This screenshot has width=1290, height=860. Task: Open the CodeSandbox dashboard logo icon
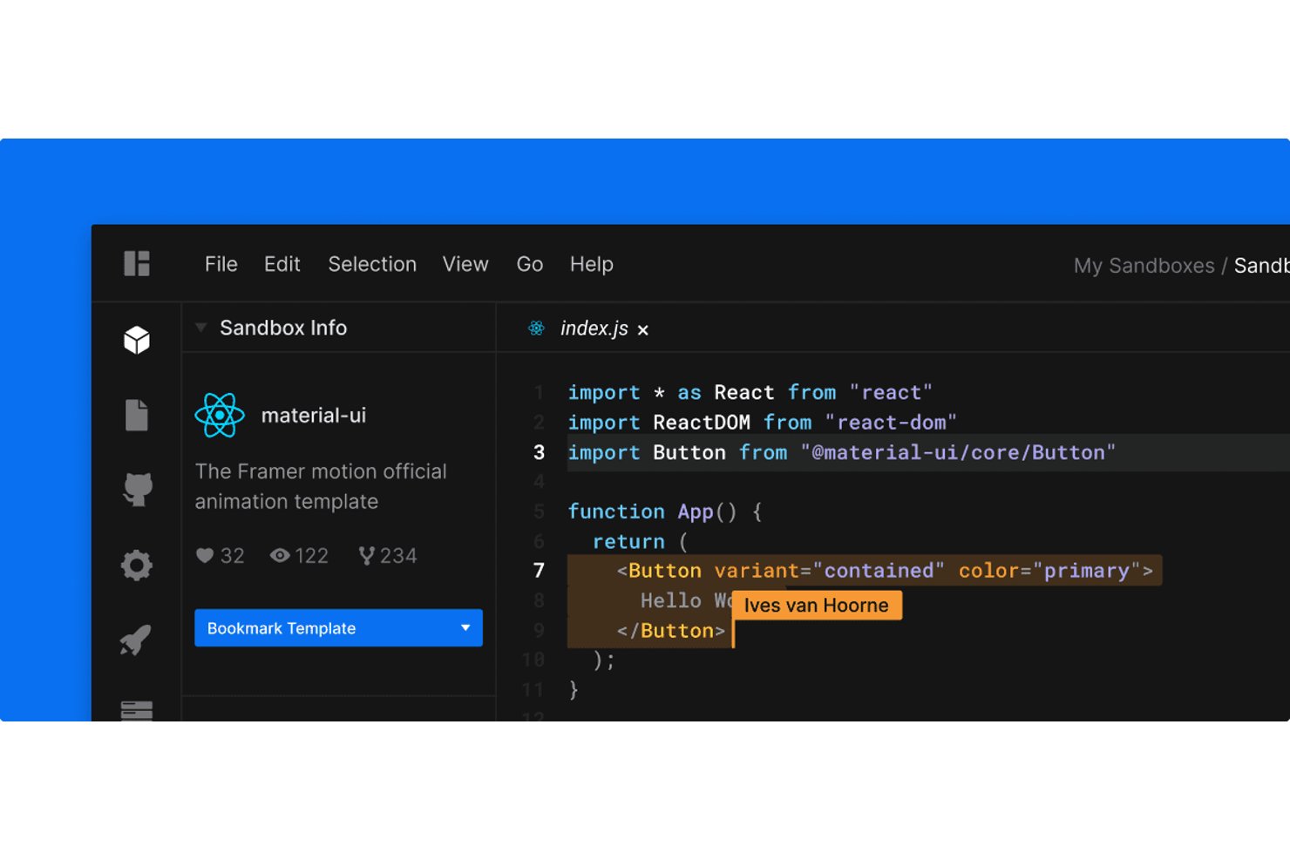137,263
